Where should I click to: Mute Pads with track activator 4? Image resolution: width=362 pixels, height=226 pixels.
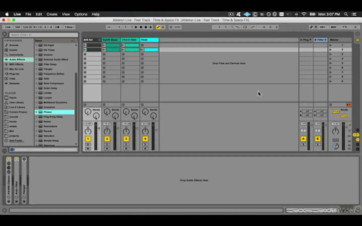(145, 139)
